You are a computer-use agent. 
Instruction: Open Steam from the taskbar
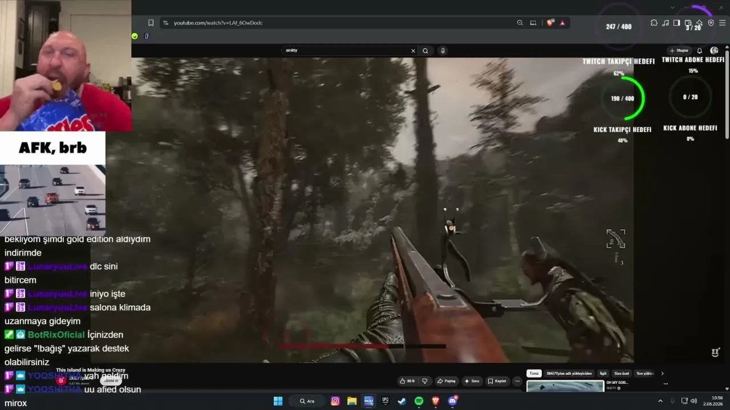(402, 401)
